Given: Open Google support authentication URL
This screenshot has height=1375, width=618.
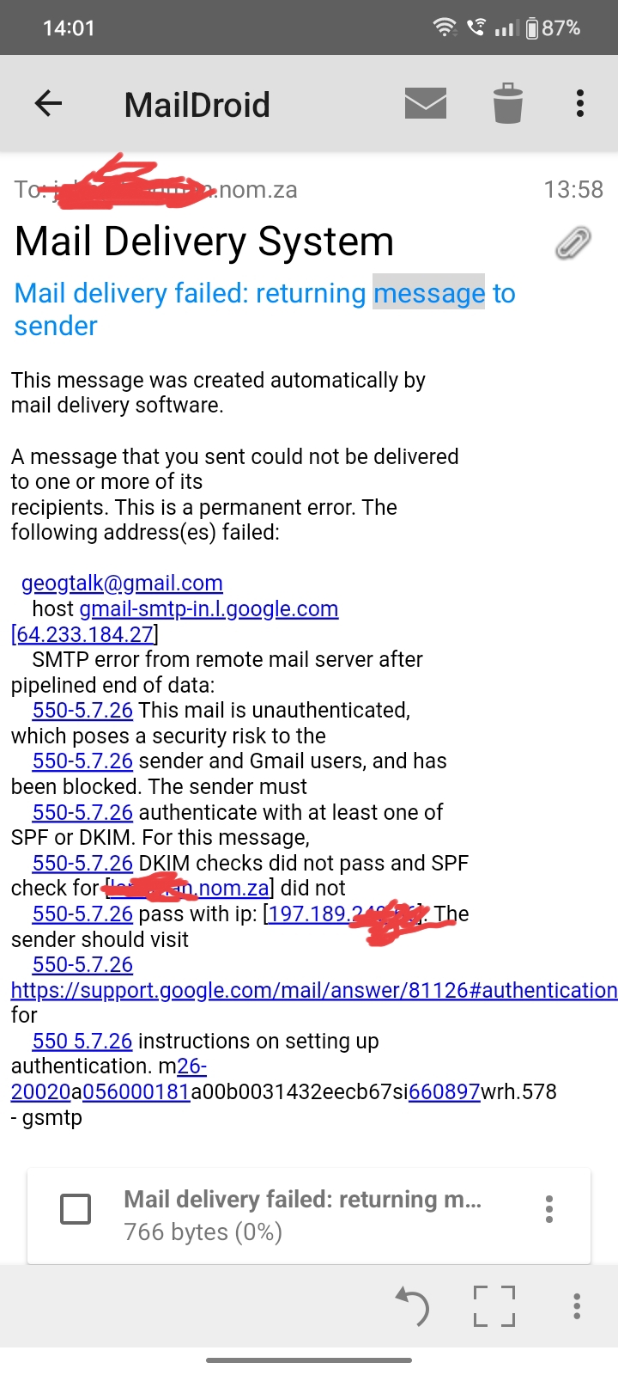Looking at the screenshot, I should pyautogui.click(x=313, y=990).
